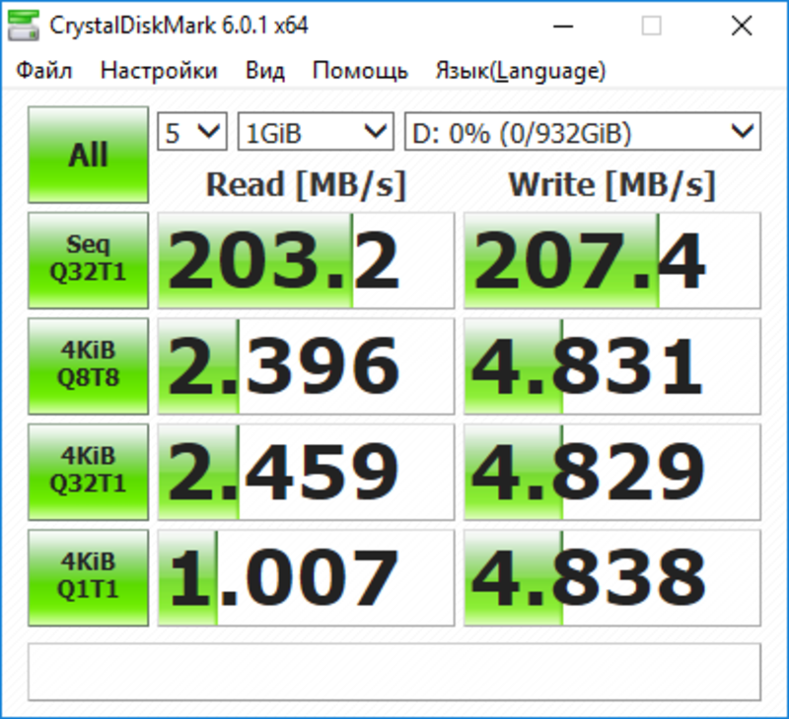Open the Язык(Language) menu
Viewport: 789px width, 719px height.
coord(520,71)
